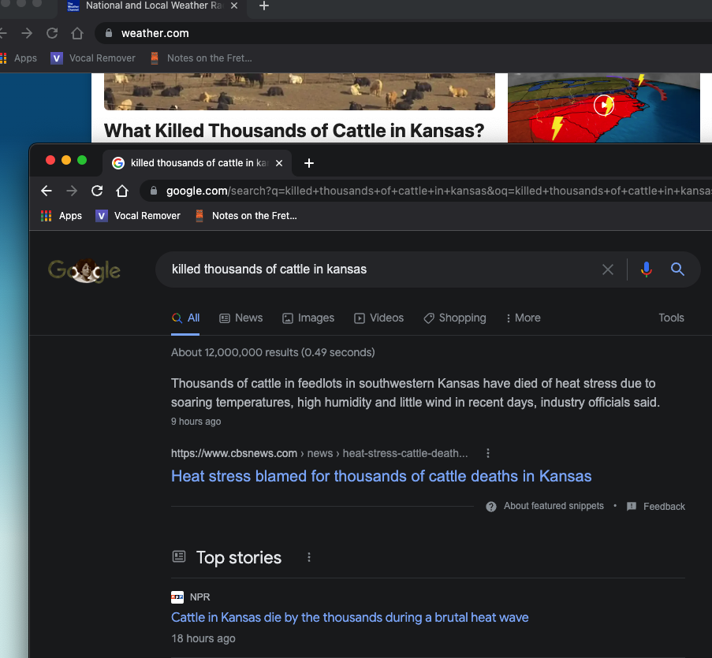Open a new tab in weather.com window
This screenshot has height=658, width=712.
264,6
